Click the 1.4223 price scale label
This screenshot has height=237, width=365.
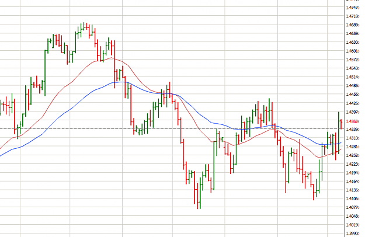[352, 164]
